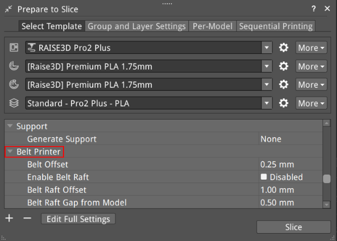Open right extruder filament settings gear
Viewport: 337px width, 241px height.
pos(284,85)
